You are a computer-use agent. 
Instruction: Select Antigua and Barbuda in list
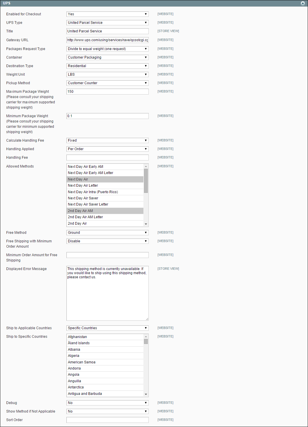pyautogui.click(x=105, y=394)
